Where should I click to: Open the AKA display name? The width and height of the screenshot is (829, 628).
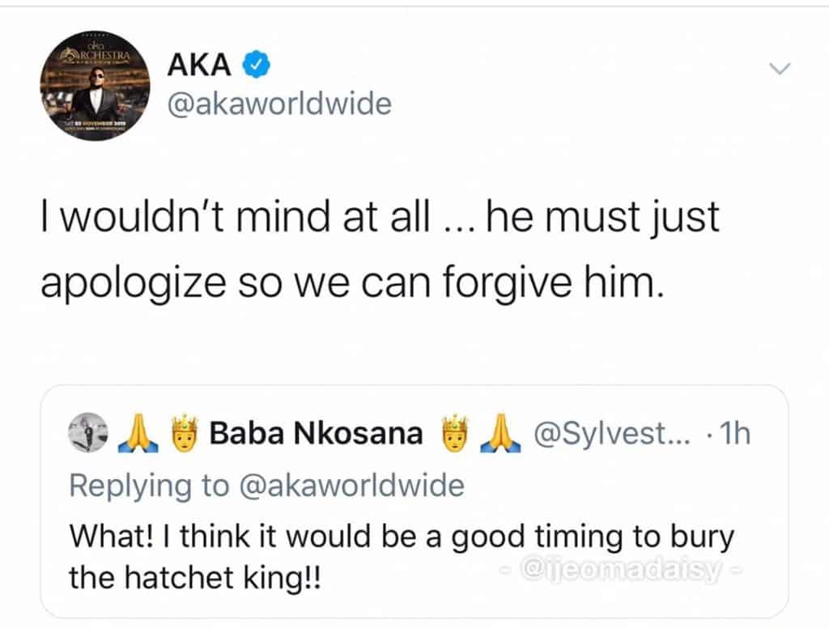tap(199, 65)
